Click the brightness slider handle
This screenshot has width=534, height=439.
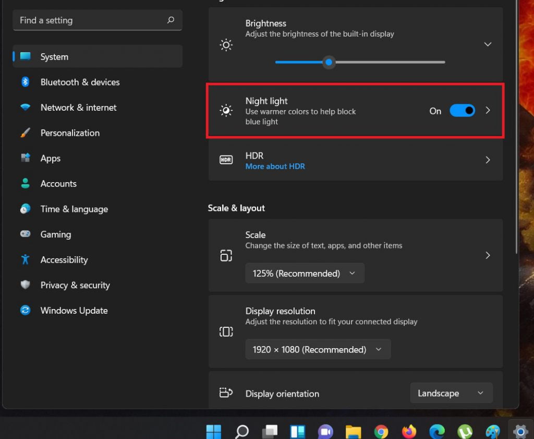click(329, 62)
